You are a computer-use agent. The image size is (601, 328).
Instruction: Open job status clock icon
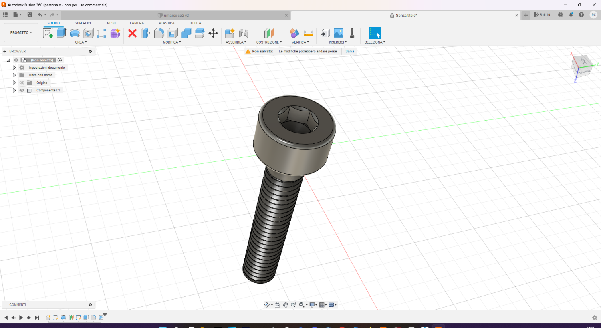pos(561,15)
